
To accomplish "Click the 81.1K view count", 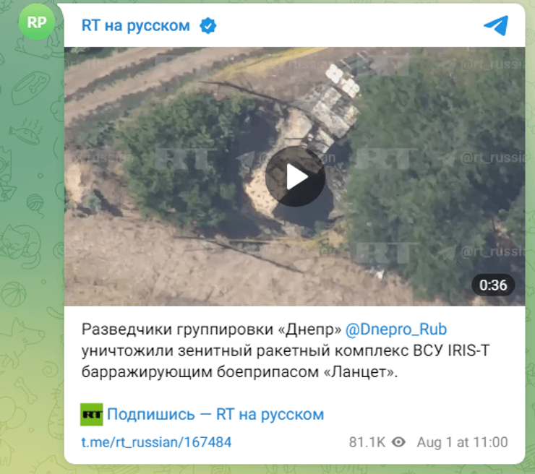I will point(367,442).
